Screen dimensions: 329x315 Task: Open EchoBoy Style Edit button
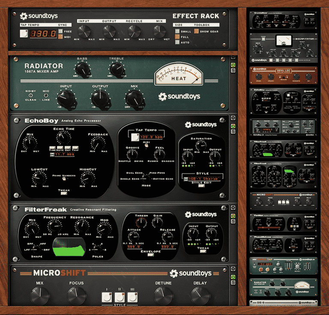(201, 186)
